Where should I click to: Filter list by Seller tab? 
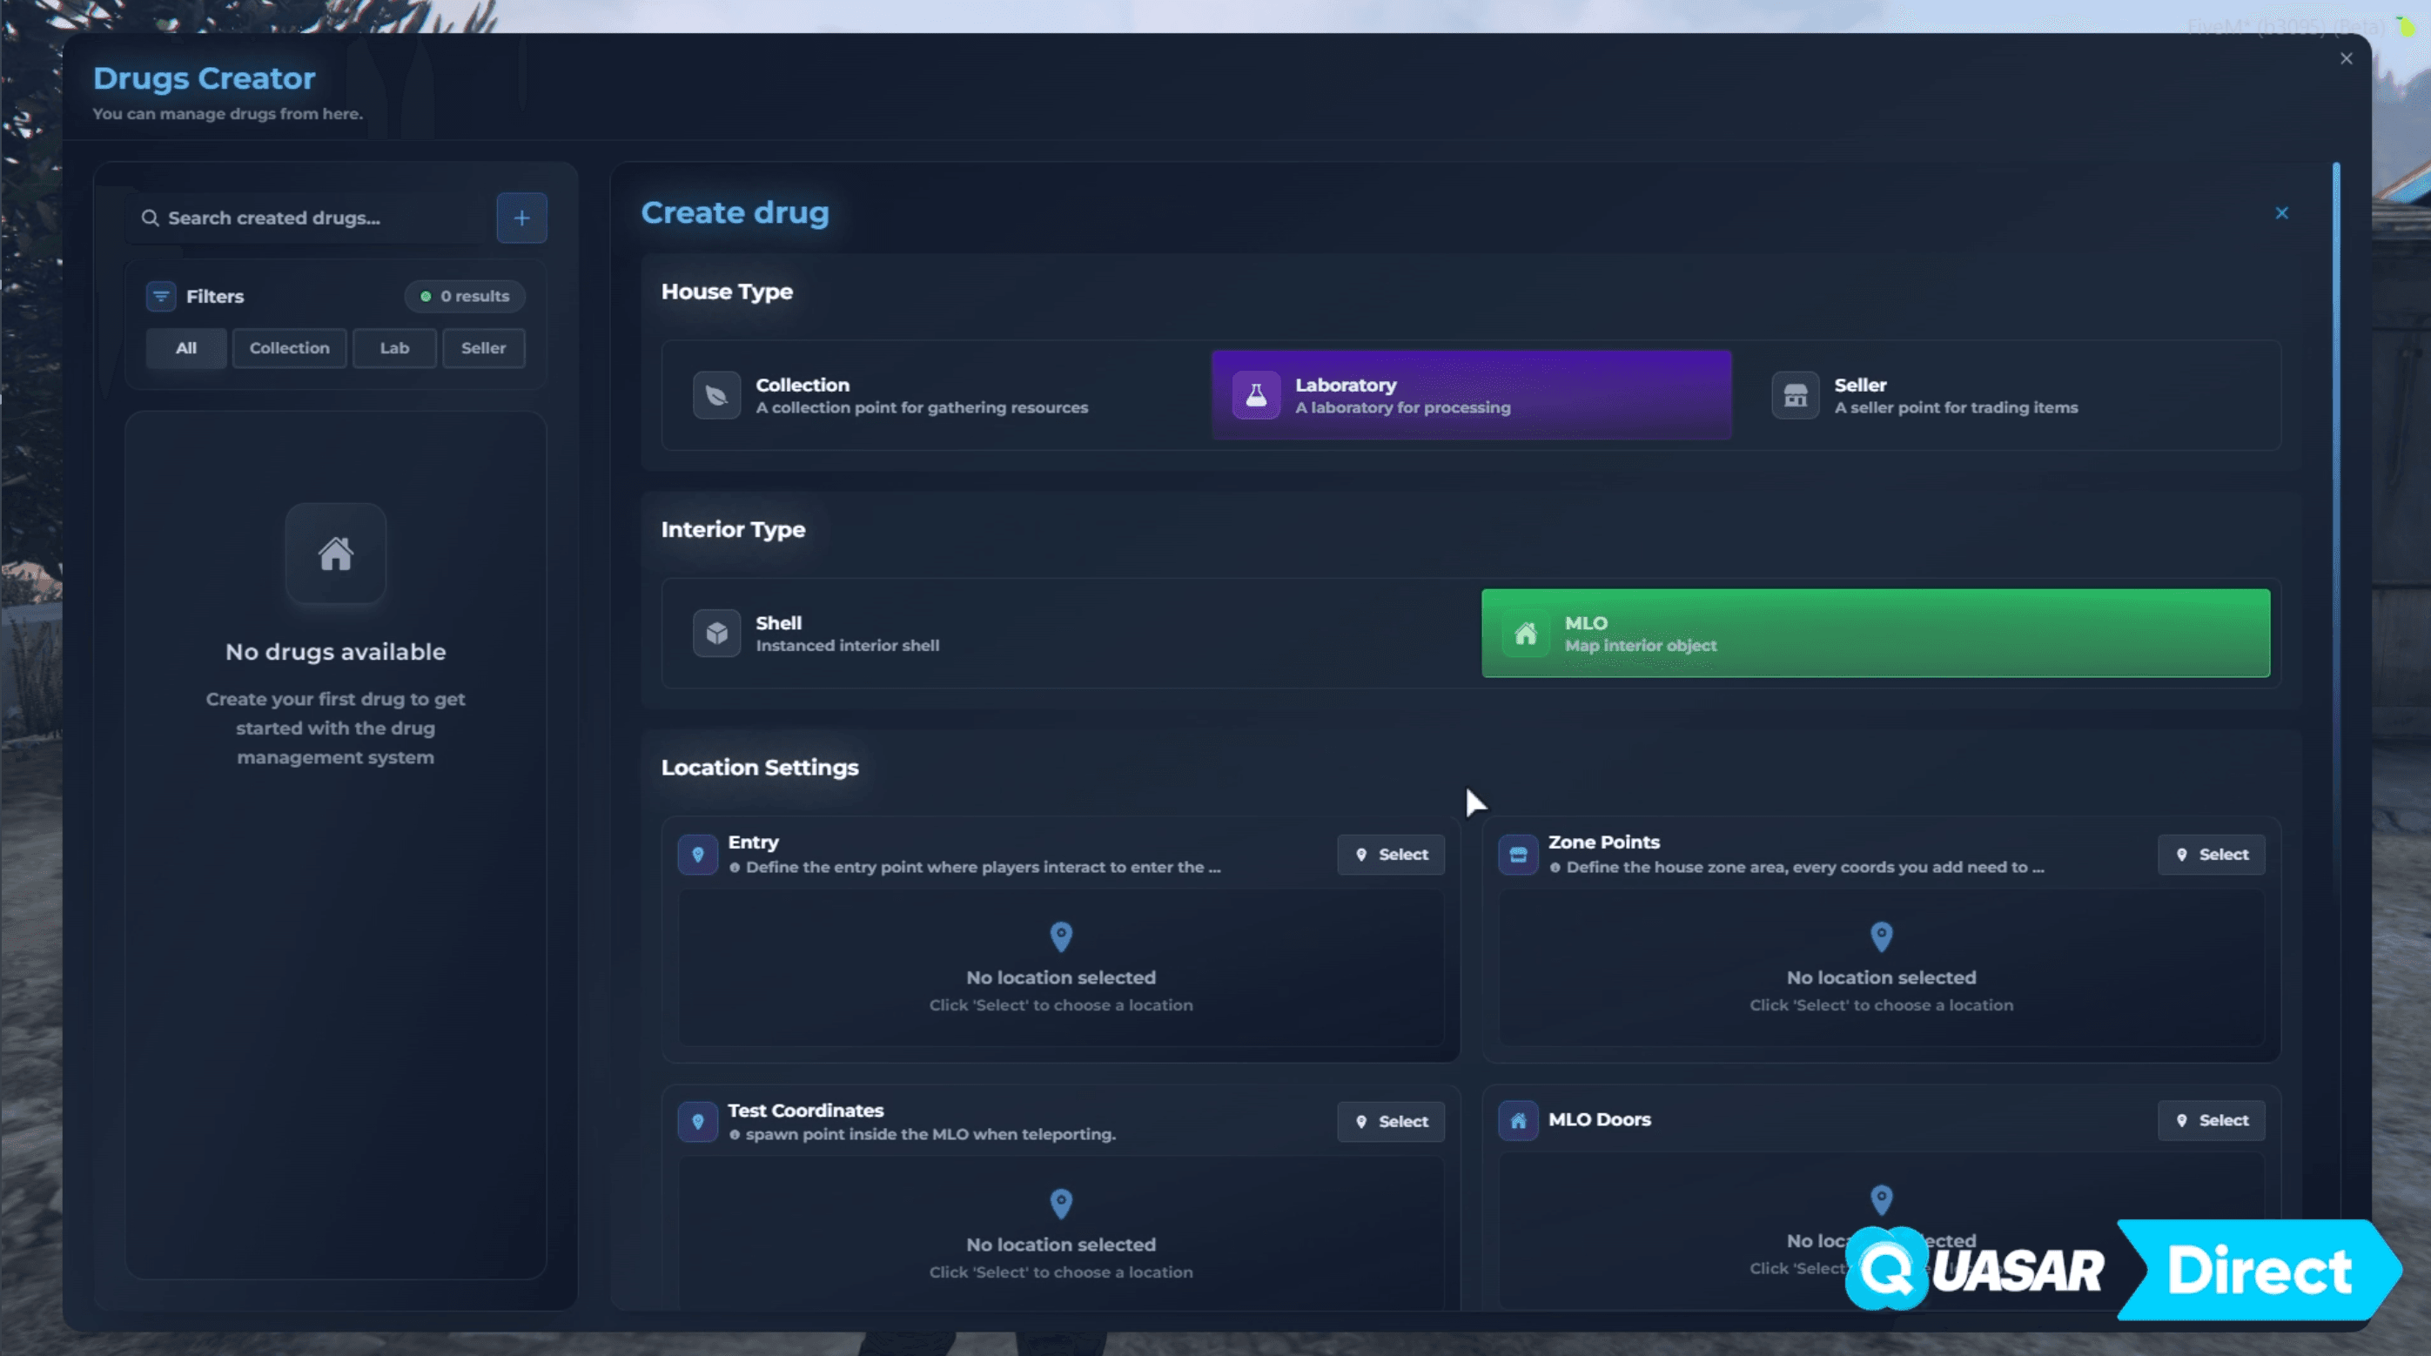coord(483,348)
